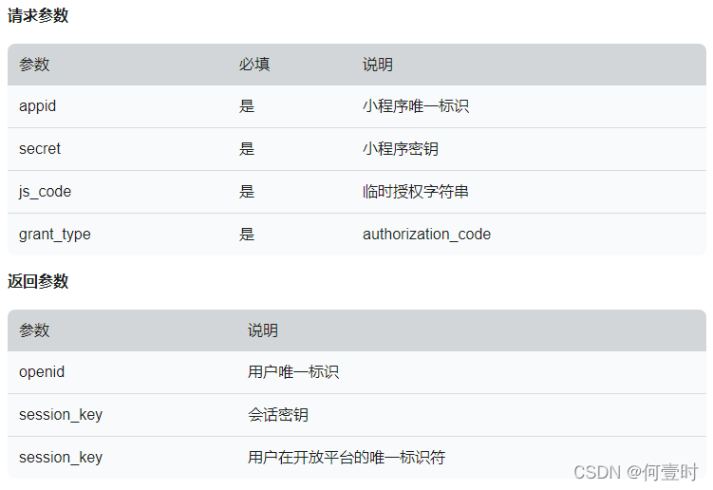Image resolution: width=713 pixels, height=490 pixels.
Task: Click the "临时授权字符串" description
Action: pos(416,192)
